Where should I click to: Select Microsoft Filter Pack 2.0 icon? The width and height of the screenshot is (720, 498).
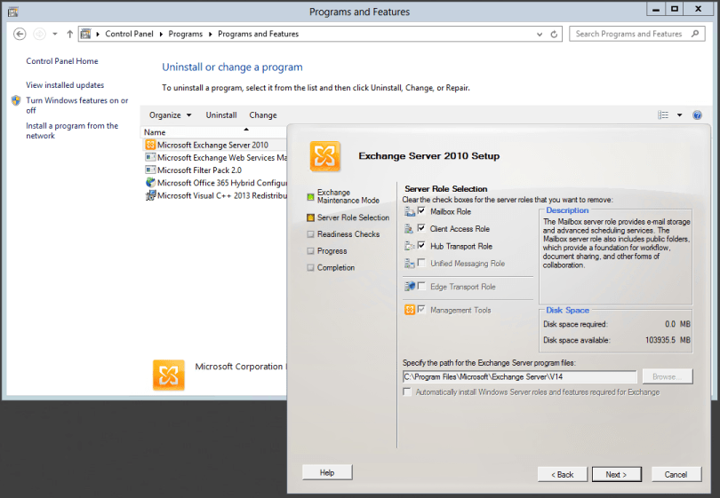[x=150, y=170]
